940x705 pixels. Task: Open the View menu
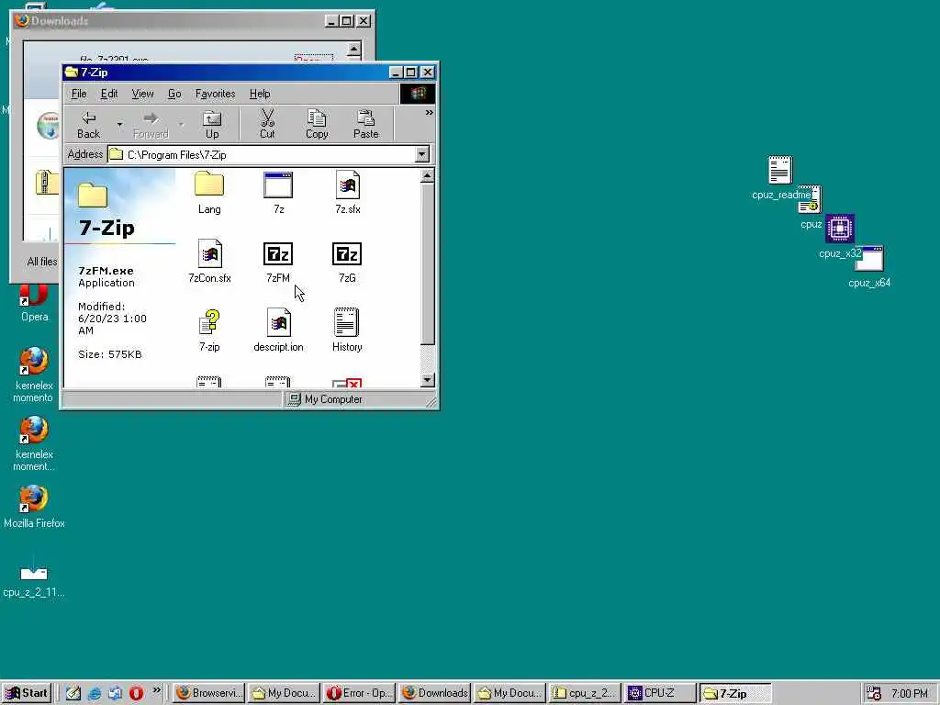[142, 94]
